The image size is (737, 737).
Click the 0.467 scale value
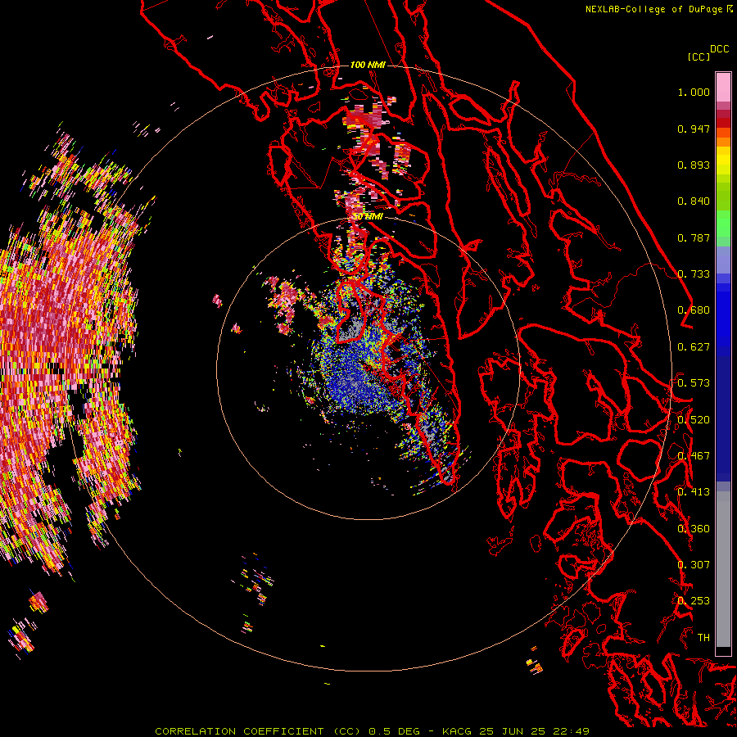click(694, 456)
